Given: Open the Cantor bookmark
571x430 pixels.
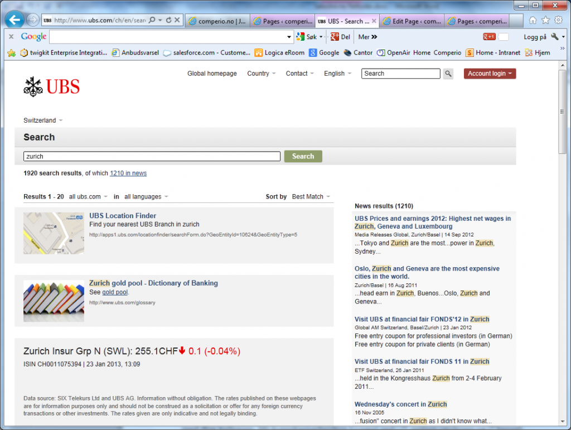Looking at the screenshot, I should click(358, 53).
